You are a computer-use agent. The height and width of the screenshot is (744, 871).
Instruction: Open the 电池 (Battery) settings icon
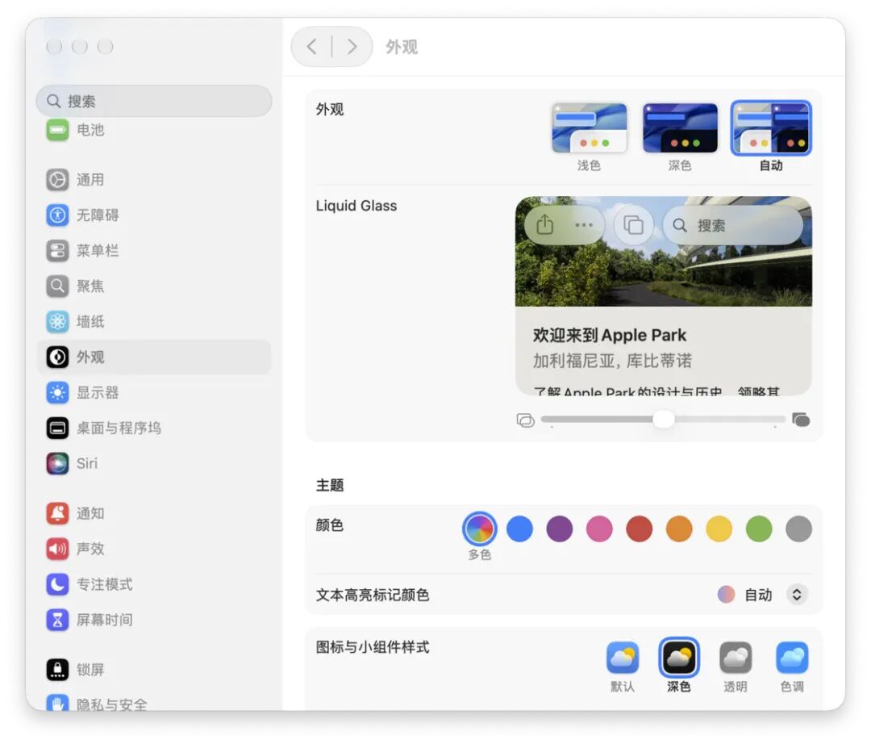tap(57, 130)
